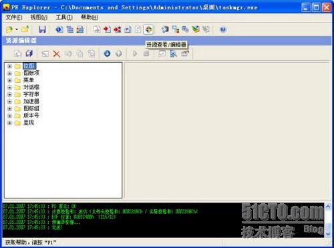This screenshot has width=334, height=248.
Task: Click the blue page icon left of resource editor
Action: click(128, 29)
